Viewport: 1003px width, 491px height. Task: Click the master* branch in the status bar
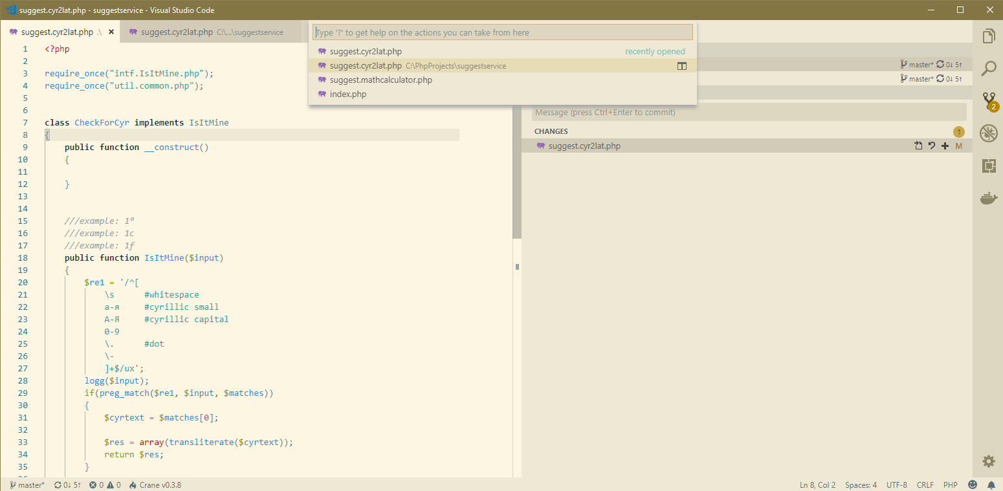(26, 485)
